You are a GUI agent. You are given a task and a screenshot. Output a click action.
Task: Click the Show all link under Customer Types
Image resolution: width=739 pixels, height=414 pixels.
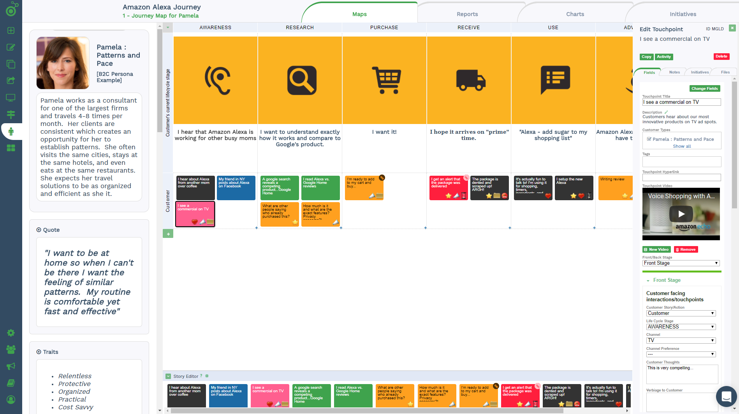point(682,146)
